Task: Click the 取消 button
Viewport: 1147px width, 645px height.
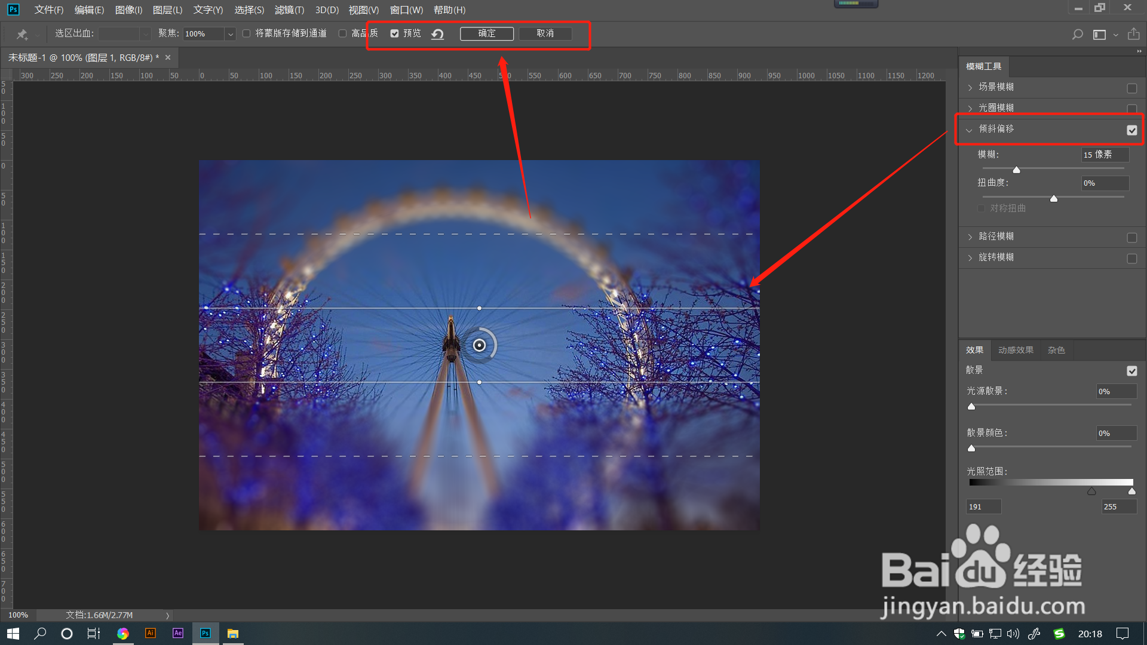Action: [545, 33]
